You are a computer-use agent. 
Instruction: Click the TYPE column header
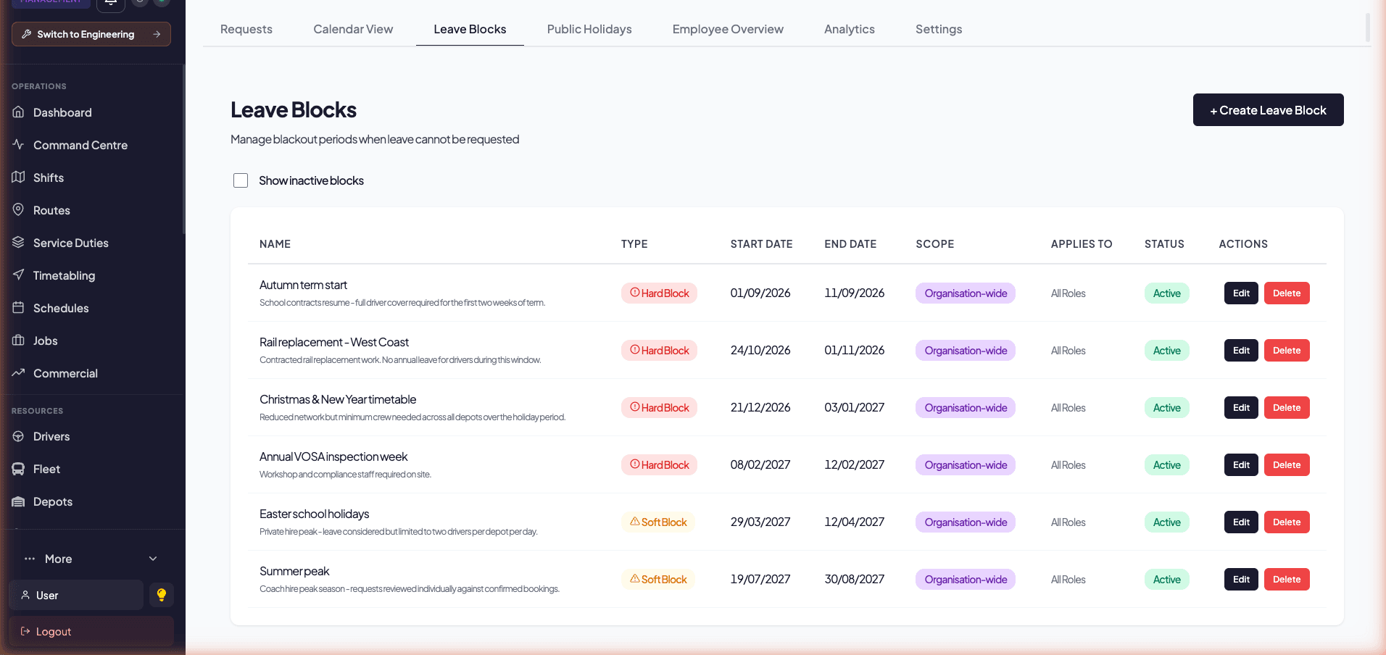pyautogui.click(x=634, y=244)
